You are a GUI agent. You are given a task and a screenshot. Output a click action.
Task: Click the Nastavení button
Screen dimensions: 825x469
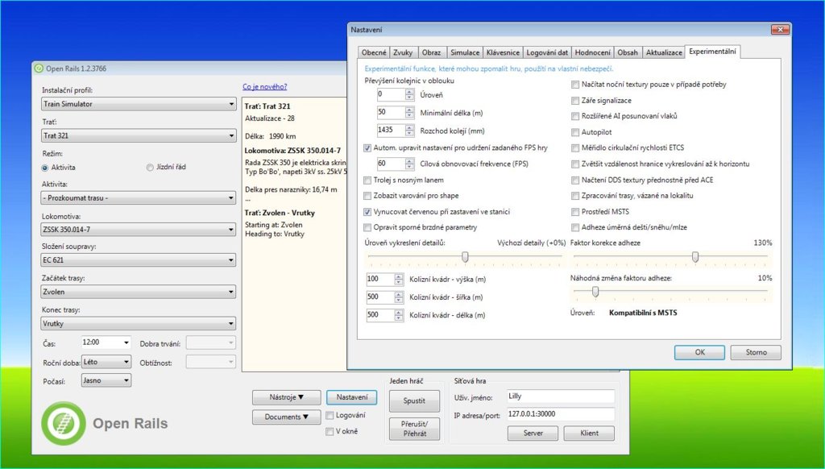tap(352, 397)
